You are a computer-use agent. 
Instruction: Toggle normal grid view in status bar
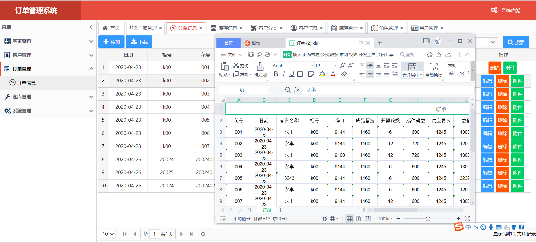(349, 219)
